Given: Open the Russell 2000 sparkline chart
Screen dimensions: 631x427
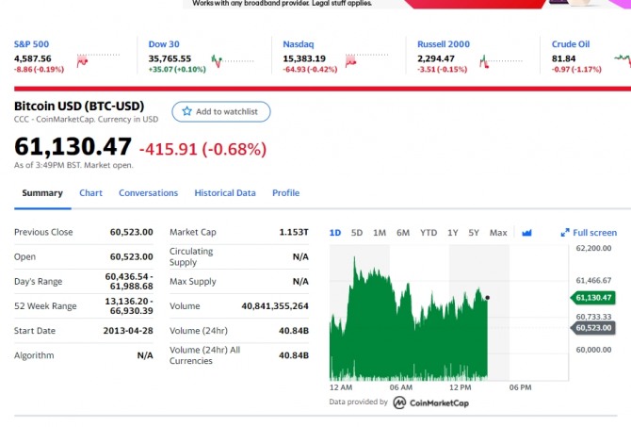Looking at the screenshot, I should (x=501, y=61).
